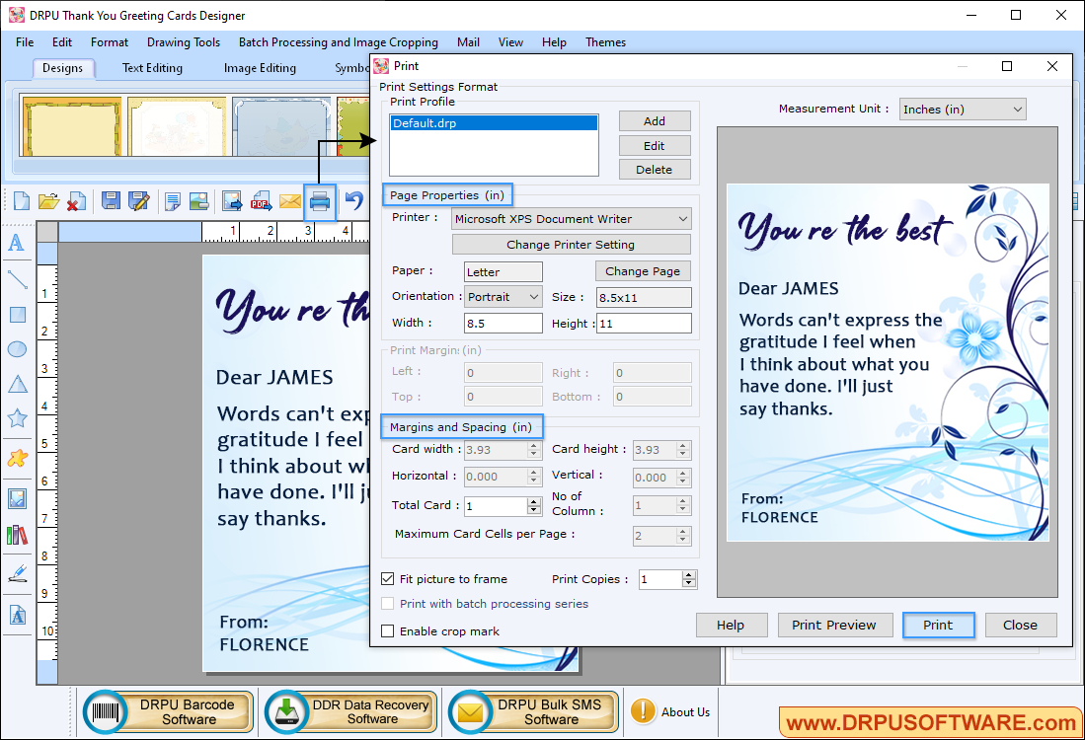Viewport: 1085px width, 740px height.
Task: Click the Print Preview button
Action: click(x=833, y=625)
